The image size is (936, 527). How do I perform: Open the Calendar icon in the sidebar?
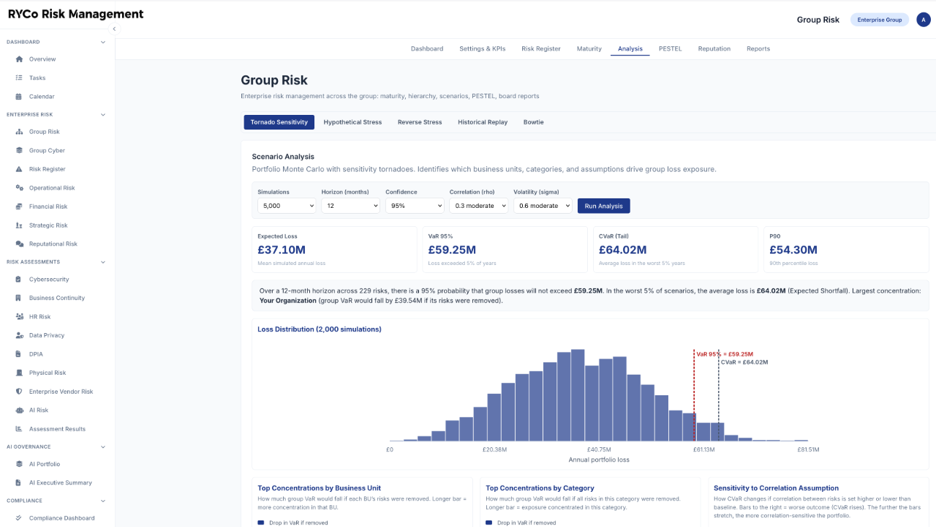[19, 97]
